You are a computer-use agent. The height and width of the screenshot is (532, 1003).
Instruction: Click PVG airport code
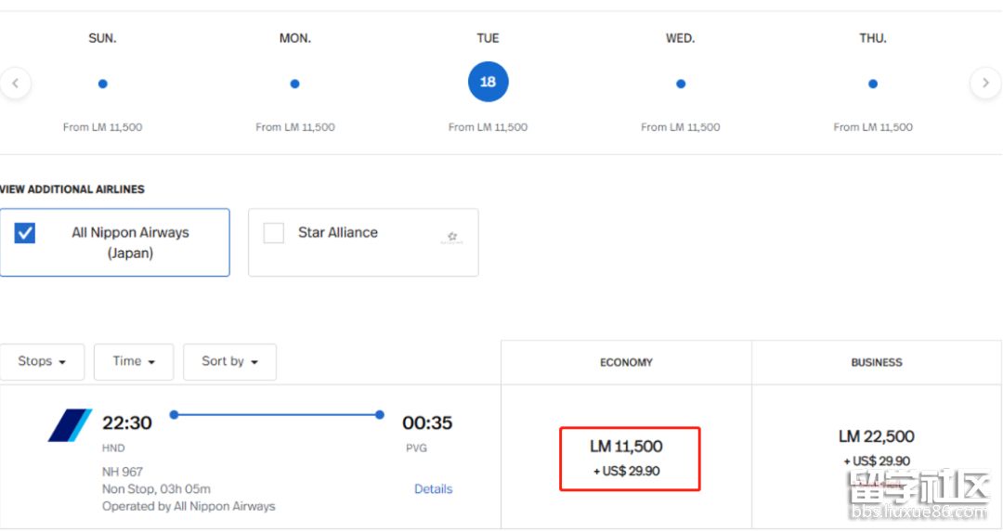click(416, 448)
